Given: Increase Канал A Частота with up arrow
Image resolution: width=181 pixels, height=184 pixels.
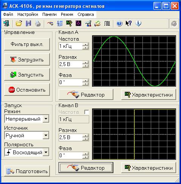Looking at the screenshot, I should 86,44.
